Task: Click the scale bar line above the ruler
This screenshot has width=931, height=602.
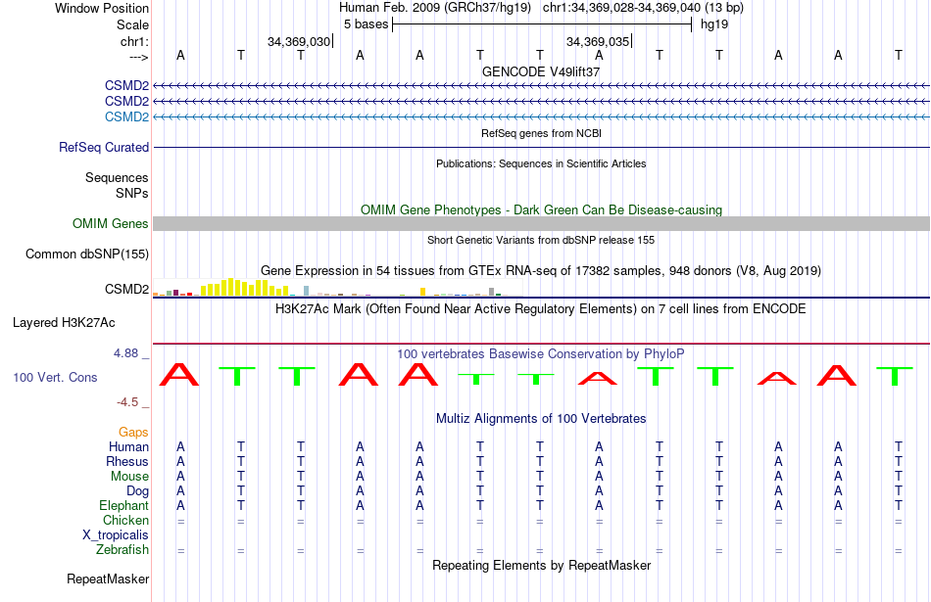Action: (542, 24)
